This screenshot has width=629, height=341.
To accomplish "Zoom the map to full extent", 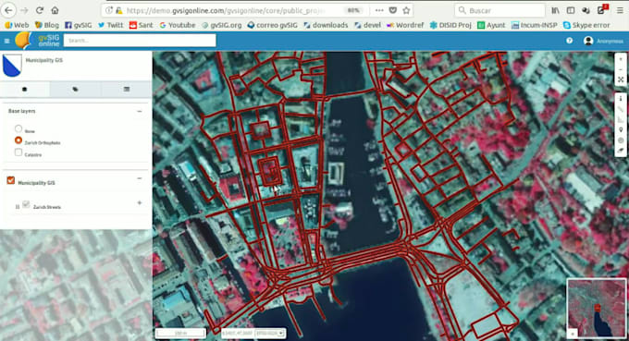I will point(621,79).
